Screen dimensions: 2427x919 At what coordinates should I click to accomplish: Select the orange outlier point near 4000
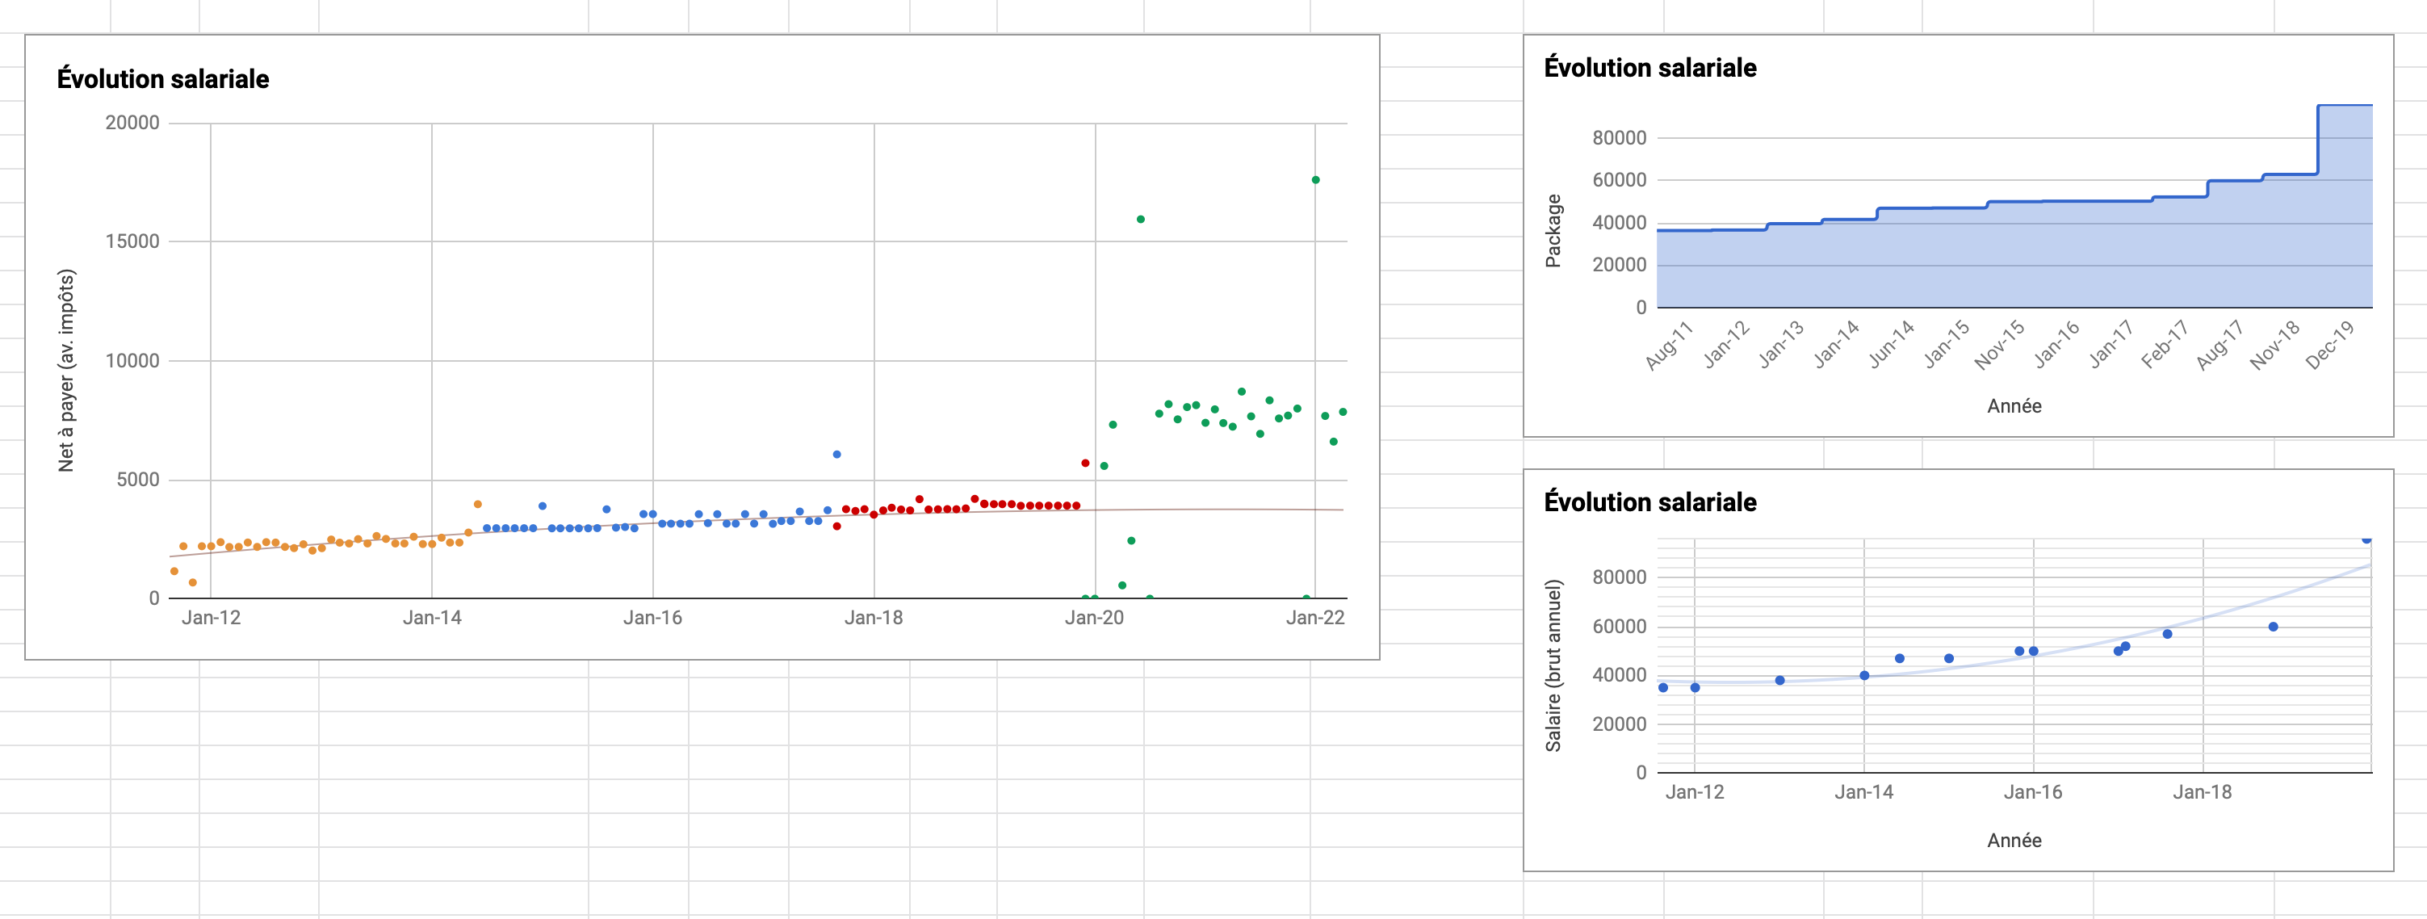click(x=478, y=504)
